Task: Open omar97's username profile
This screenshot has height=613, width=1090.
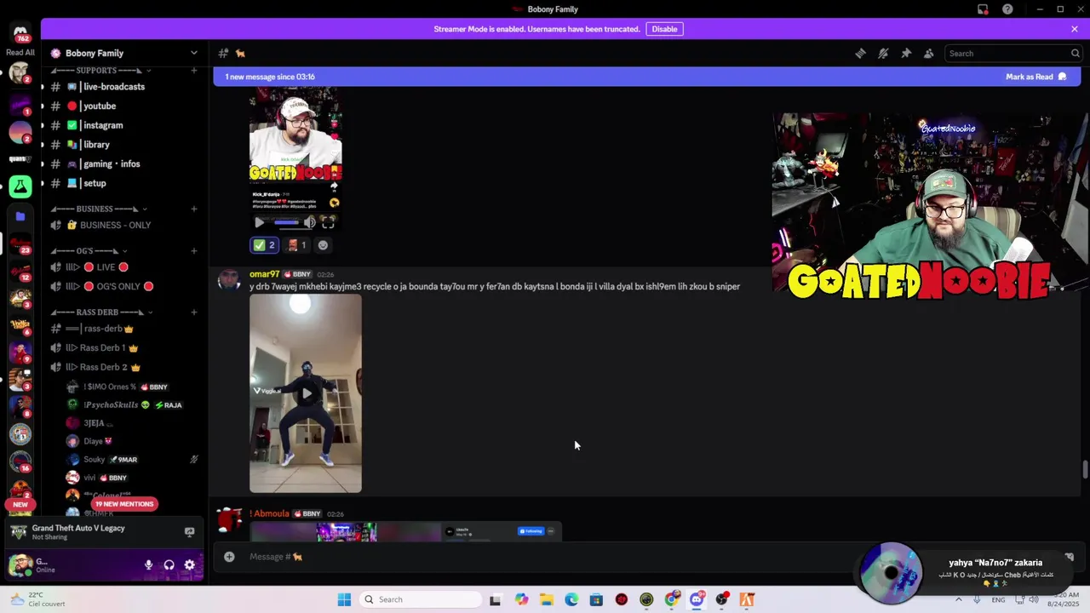Action: (x=264, y=274)
